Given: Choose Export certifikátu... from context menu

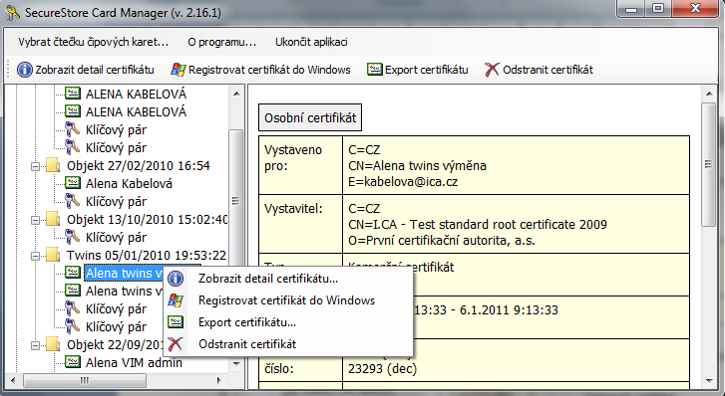Looking at the screenshot, I should point(288,322).
